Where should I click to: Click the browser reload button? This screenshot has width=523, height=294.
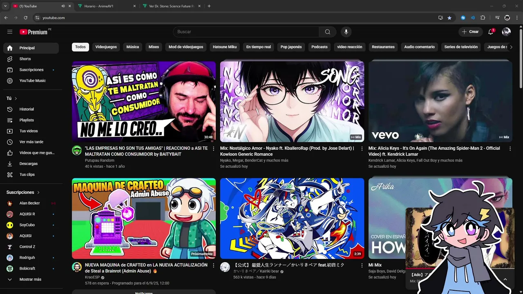25,18
